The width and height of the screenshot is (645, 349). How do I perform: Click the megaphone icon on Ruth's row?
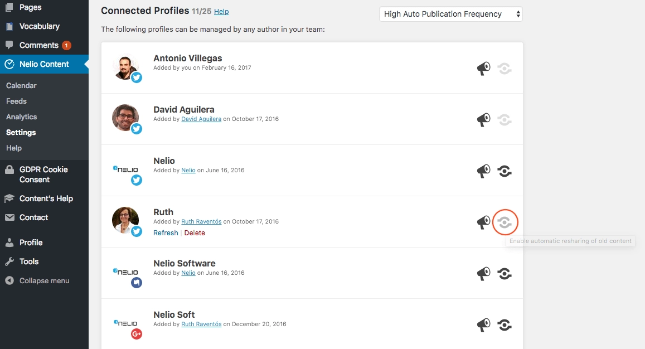pyautogui.click(x=483, y=222)
